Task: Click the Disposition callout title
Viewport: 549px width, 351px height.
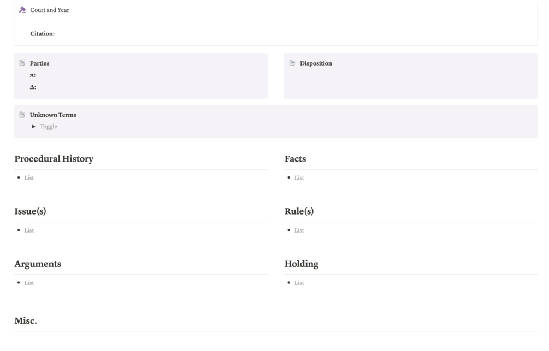Action: coord(316,63)
